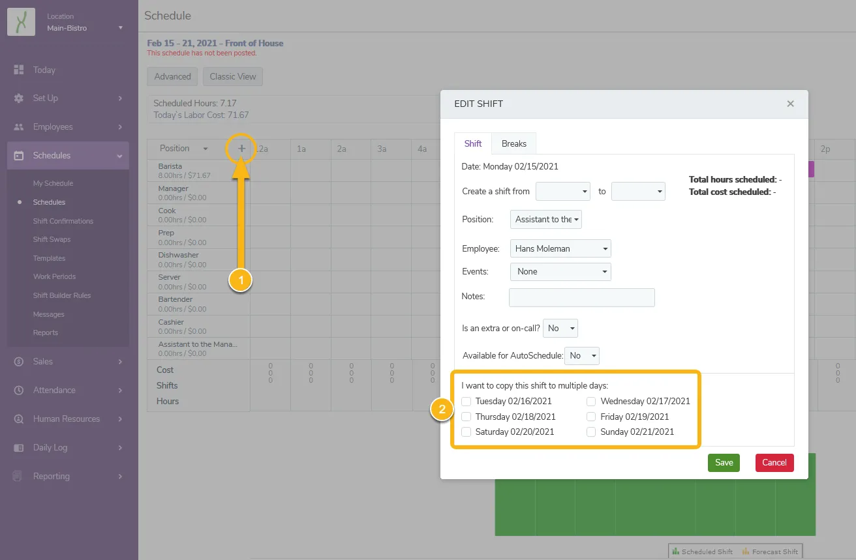The height and width of the screenshot is (560, 856).
Task: Close the Edit Shift dialog with X
Action: click(x=790, y=104)
